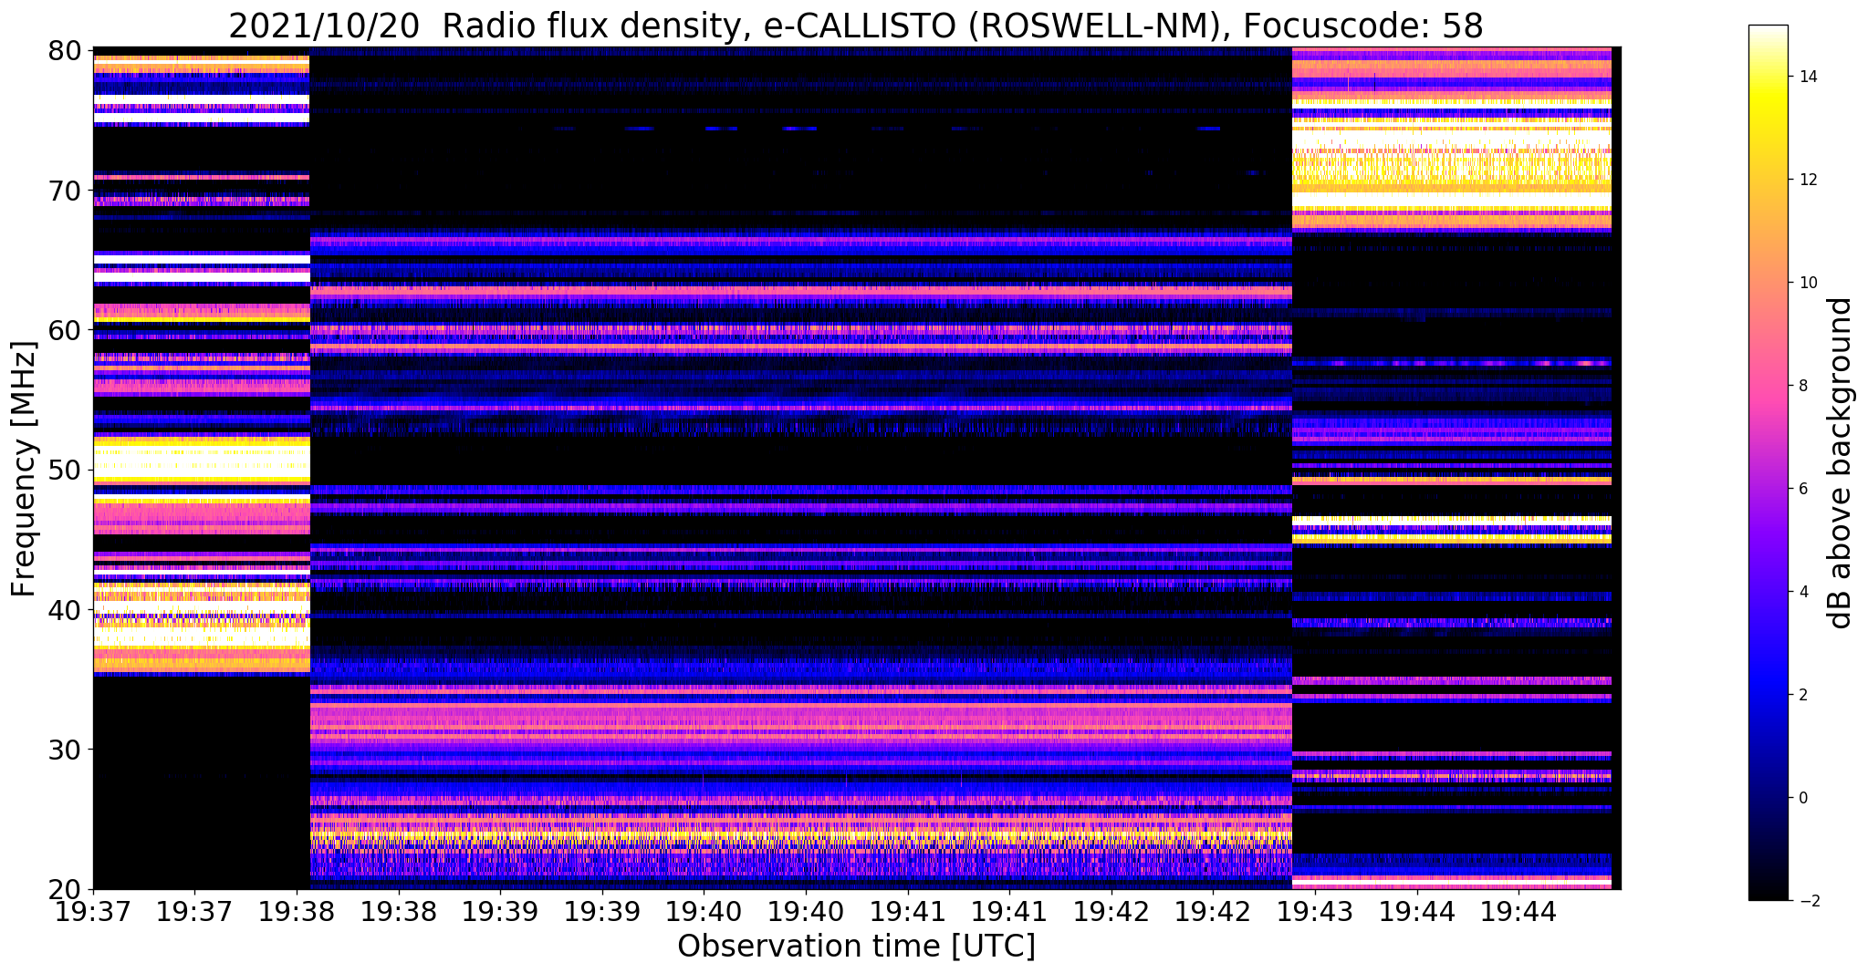Click the 19:43 tick on the time axis
The width and height of the screenshot is (1868, 973).
click(1315, 910)
